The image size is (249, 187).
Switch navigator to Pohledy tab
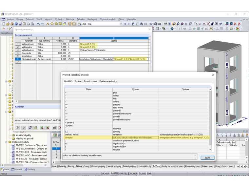pyautogui.click(x=30, y=169)
